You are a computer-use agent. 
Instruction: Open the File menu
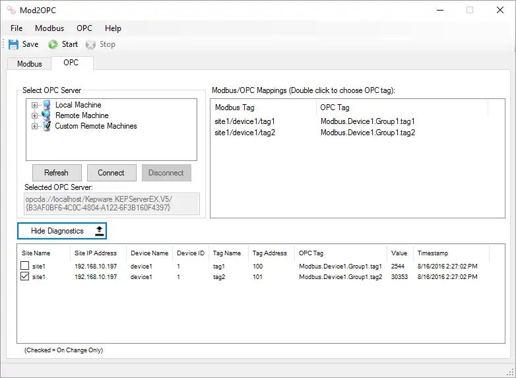coord(16,28)
